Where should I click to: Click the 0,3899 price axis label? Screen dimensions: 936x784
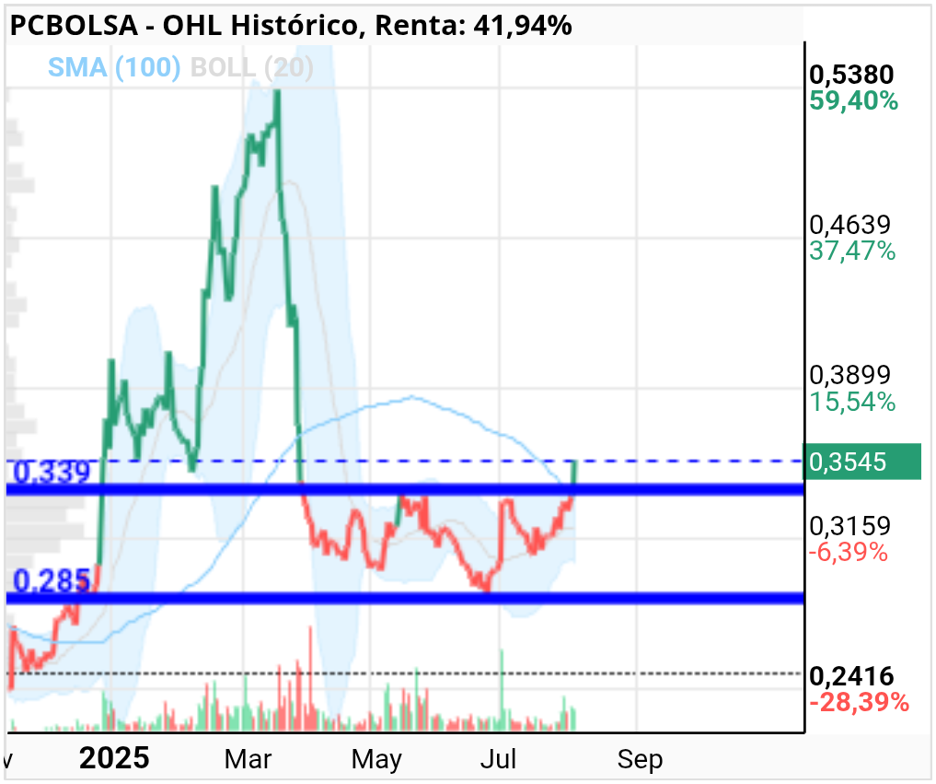pyautogui.click(x=850, y=375)
